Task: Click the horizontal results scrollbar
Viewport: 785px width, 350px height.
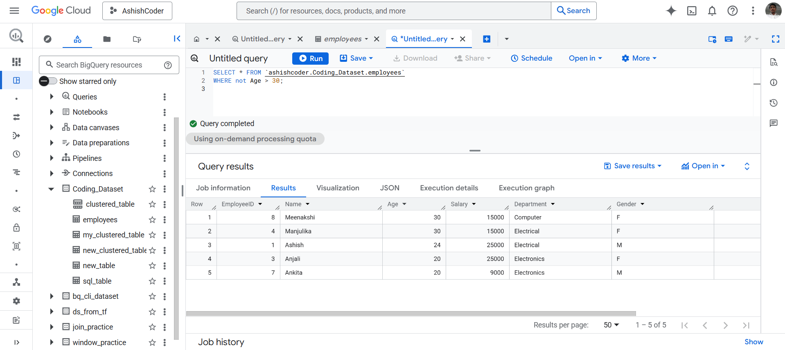Action: pyautogui.click(x=411, y=314)
